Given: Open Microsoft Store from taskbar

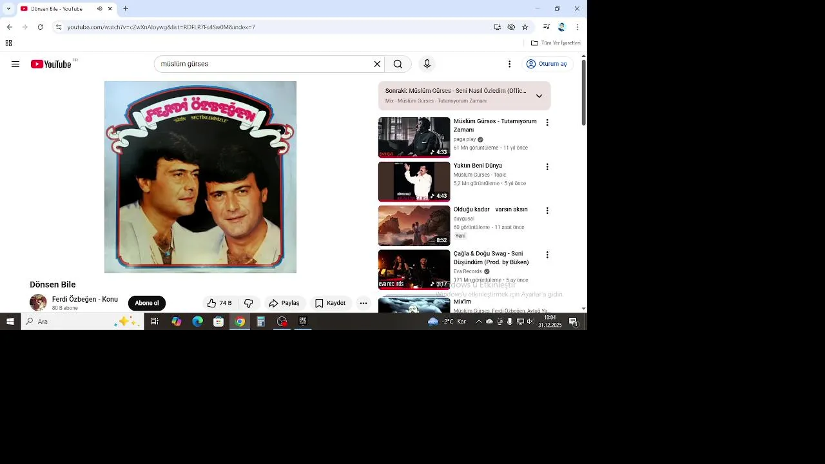Looking at the screenshot, I should (218, 322).
